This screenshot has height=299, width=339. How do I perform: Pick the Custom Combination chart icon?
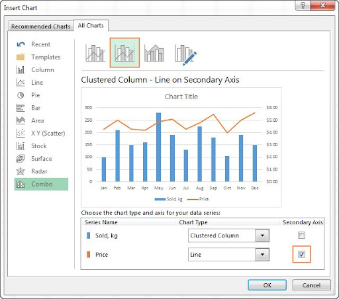(x=185, y=54)
